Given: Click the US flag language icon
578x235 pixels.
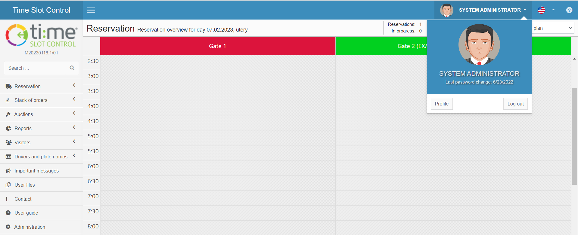Looking at the screenshot, I should click(541, 10).
